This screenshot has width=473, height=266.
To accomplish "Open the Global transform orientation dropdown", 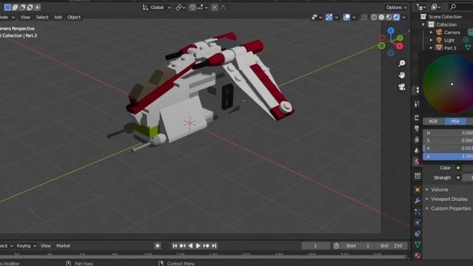I will coord(157,7).
